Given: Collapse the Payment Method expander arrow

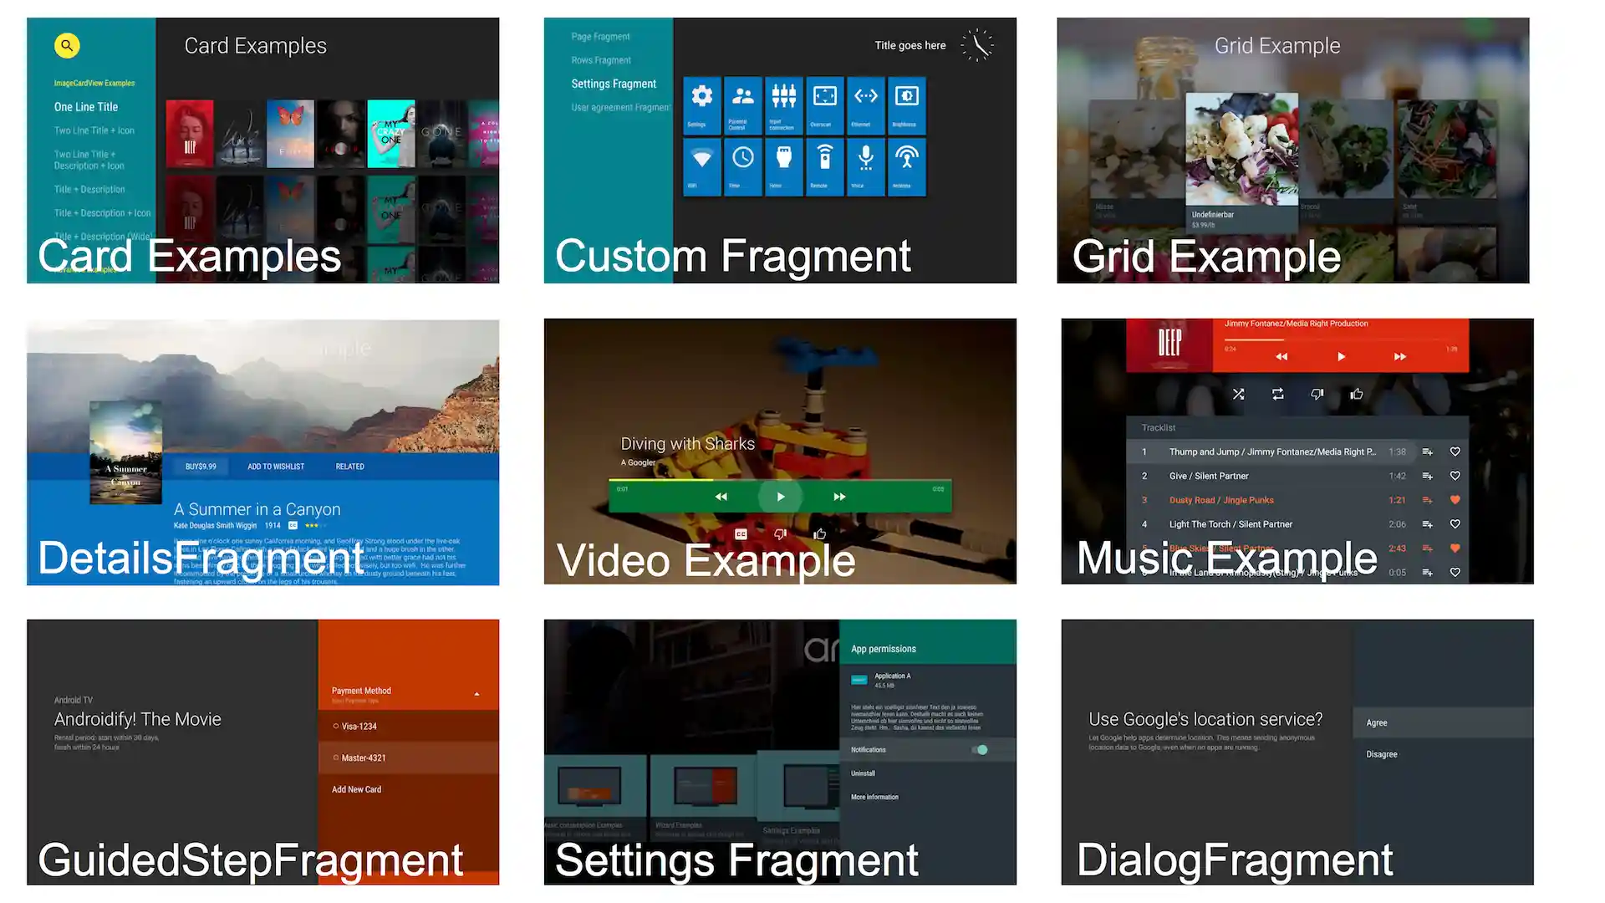Looking at the screenshot, I should tap(476, 694).
